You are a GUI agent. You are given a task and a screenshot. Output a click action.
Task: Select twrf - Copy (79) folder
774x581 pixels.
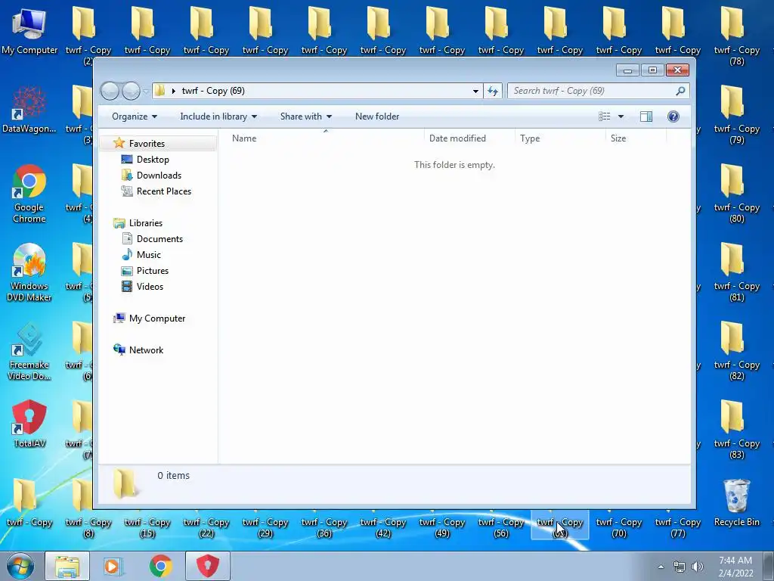tap(736, 115)
